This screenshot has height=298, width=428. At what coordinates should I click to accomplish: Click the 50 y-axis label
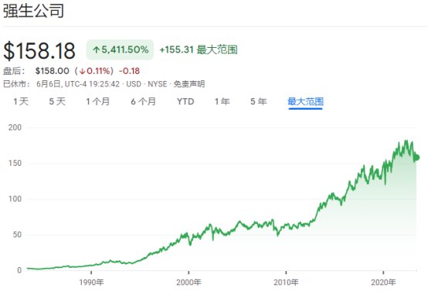click(17, 235)
